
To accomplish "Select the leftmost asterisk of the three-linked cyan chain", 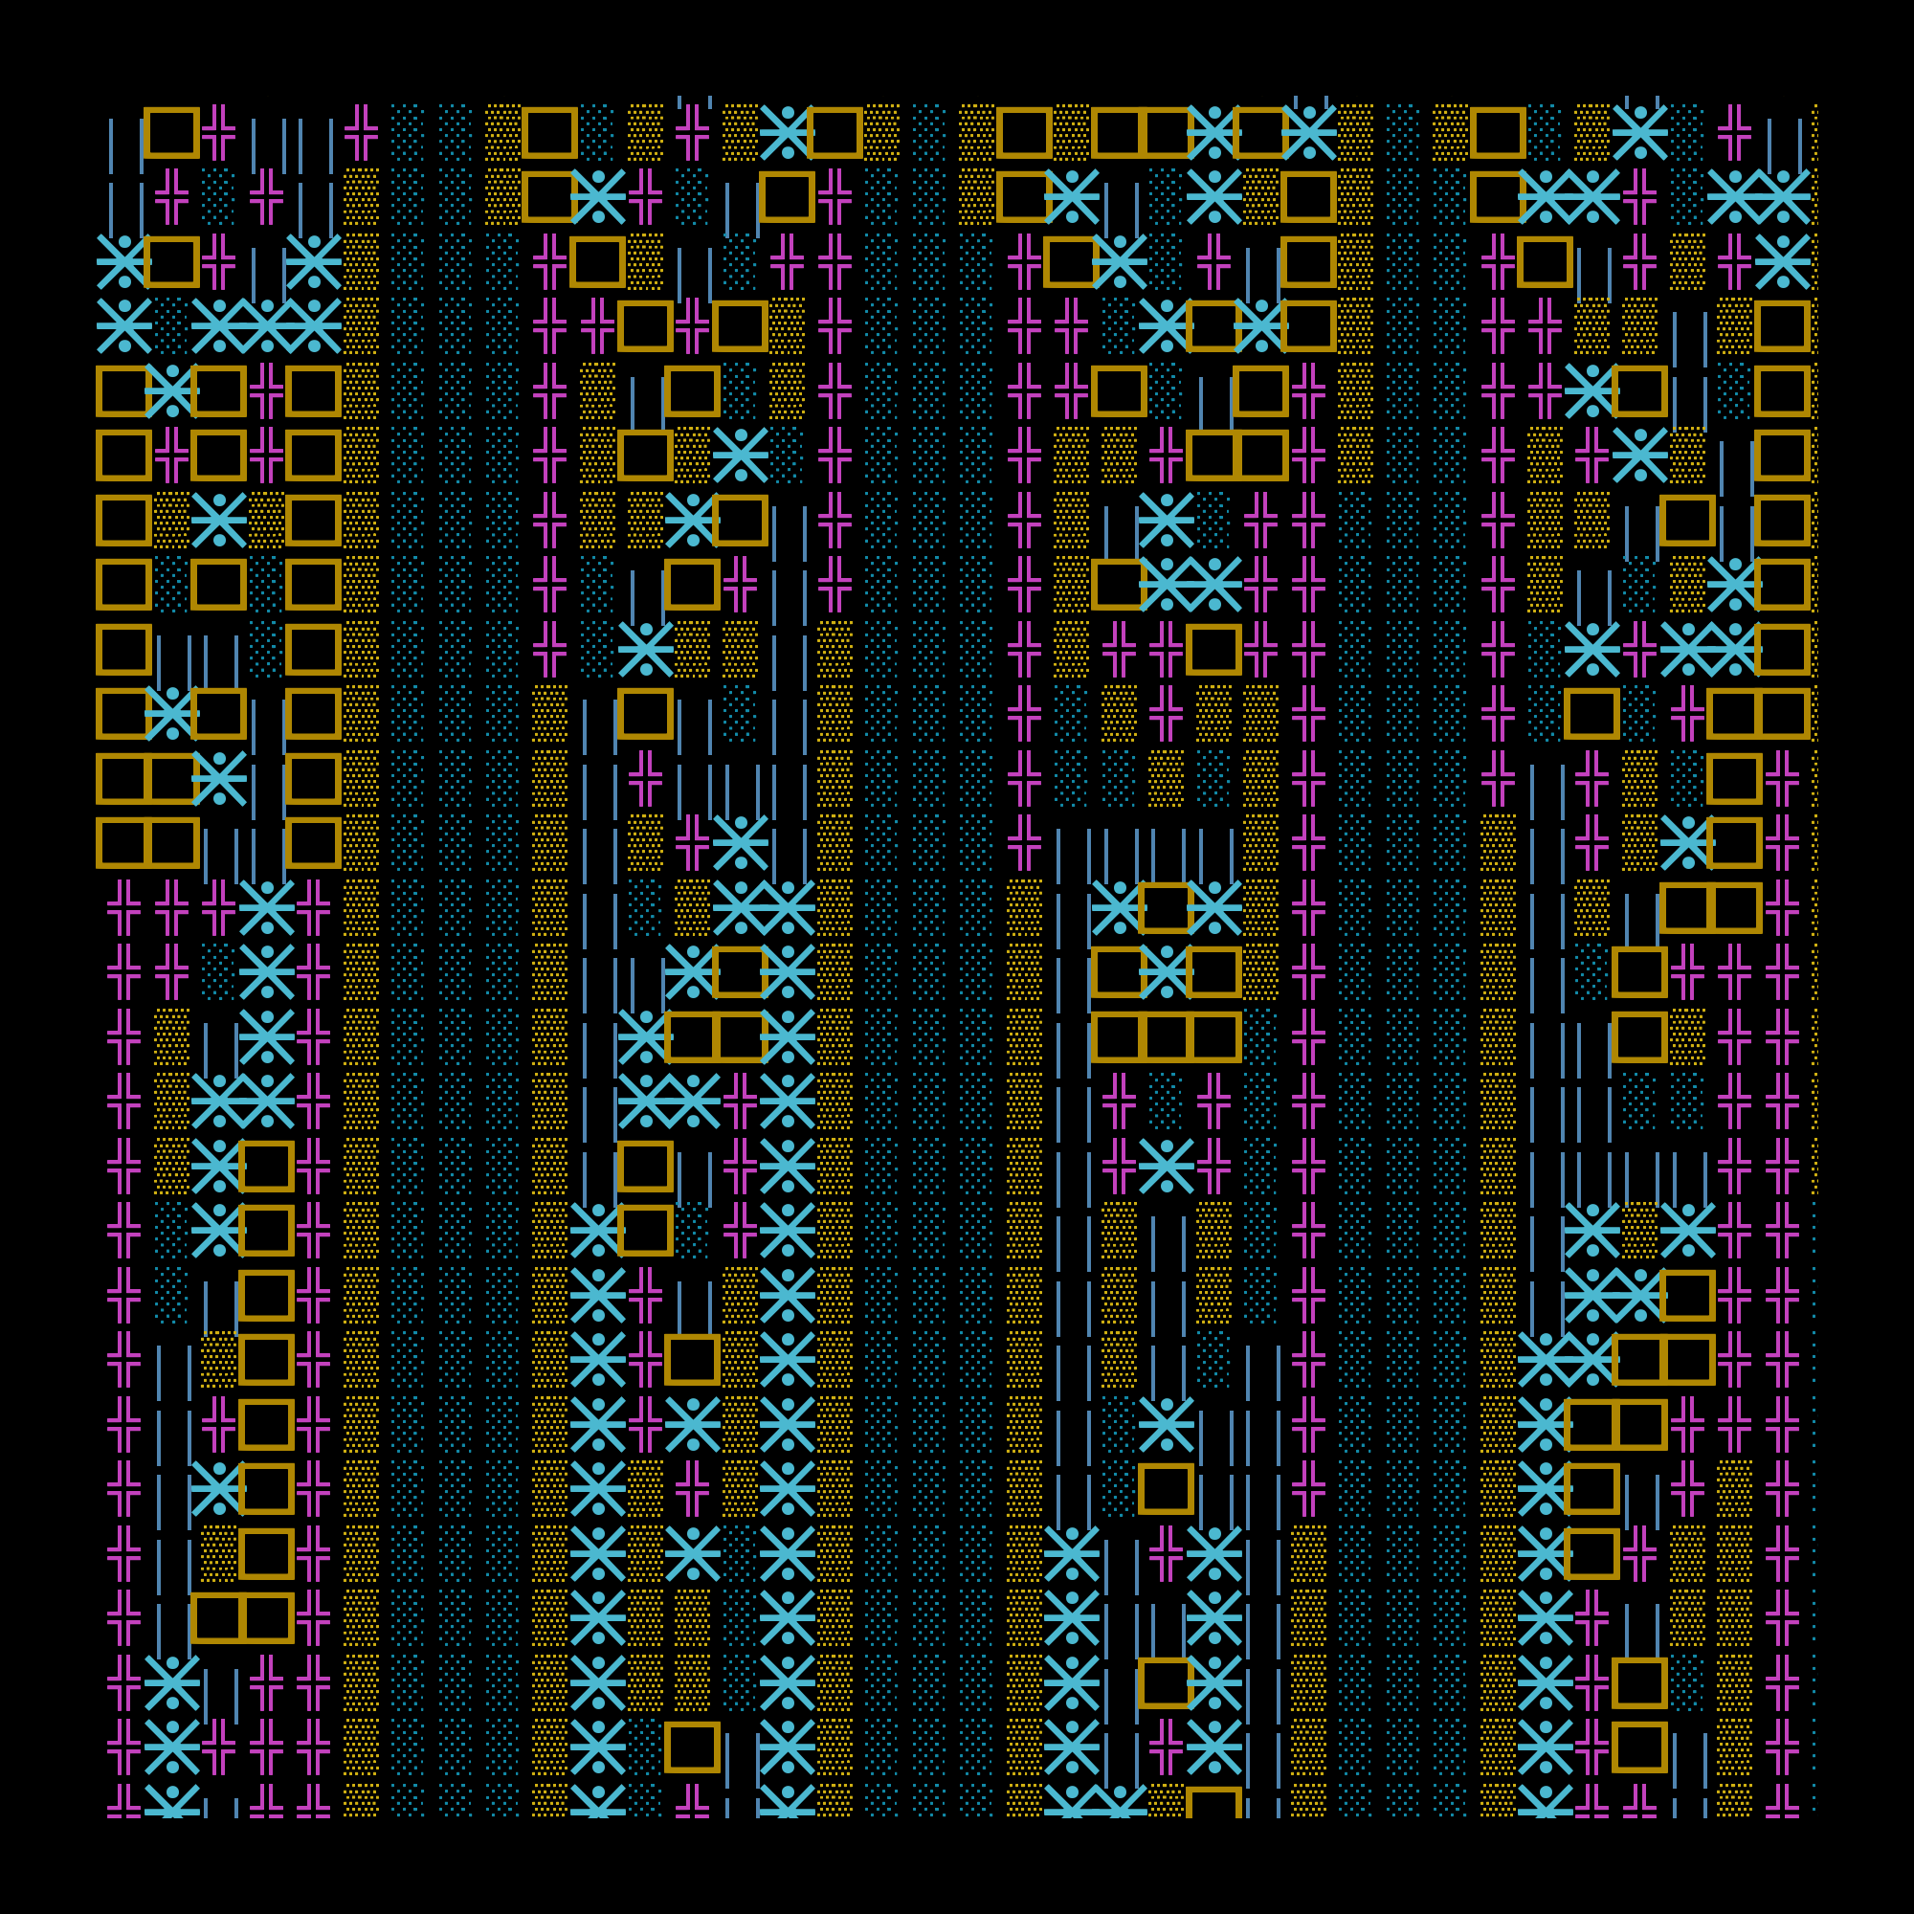I will point(219,326).
